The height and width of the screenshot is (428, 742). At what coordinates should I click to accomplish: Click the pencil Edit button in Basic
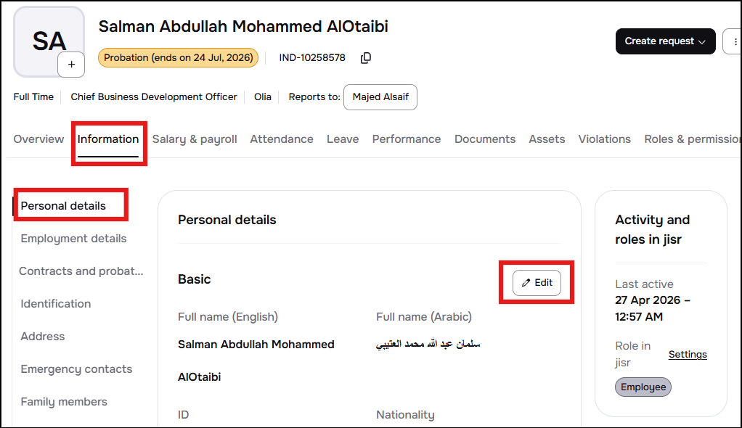click(537, 283)
